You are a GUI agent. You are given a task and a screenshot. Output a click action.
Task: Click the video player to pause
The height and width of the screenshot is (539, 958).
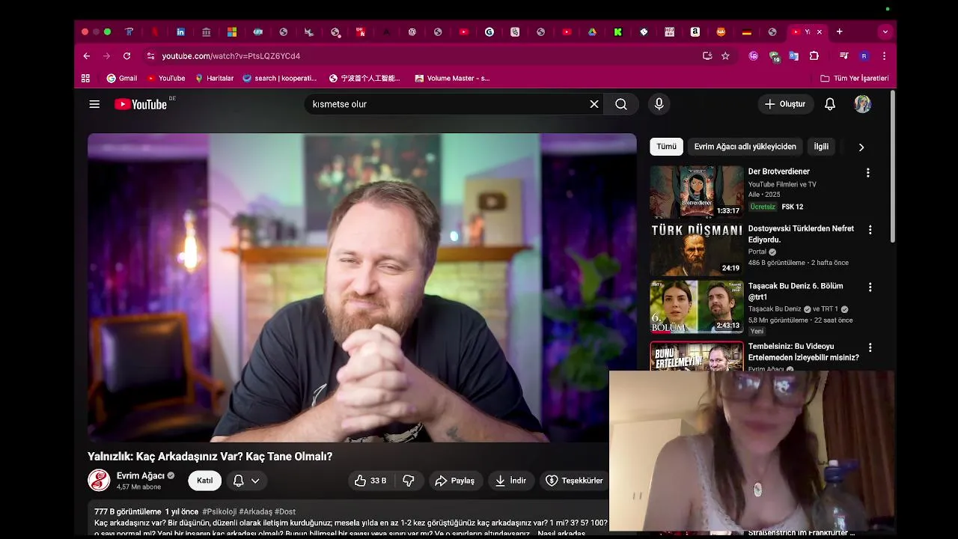[x=362, y=287]
